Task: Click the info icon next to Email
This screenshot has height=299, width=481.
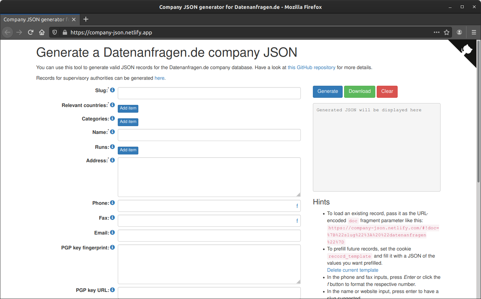Action: [x=112, y=233]
